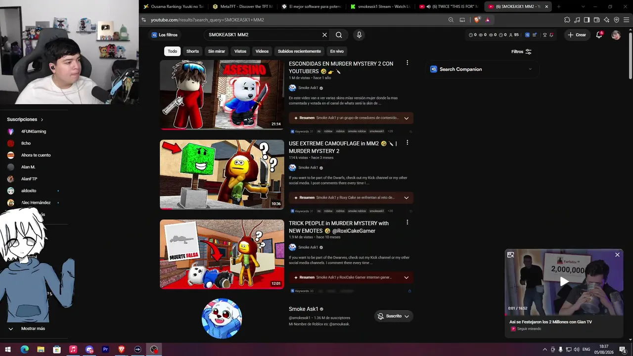Open the Brave Shields icon
The width and height of the screenshot is (633, 356).
pos(477,20)
